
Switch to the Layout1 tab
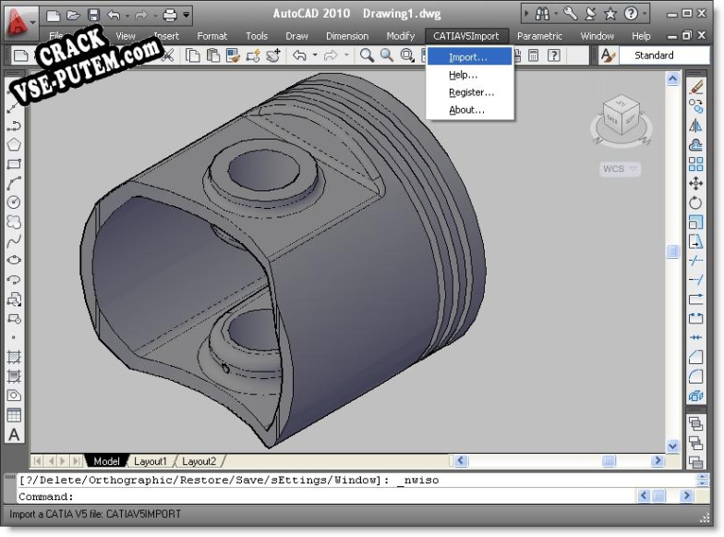coord(150,461)
